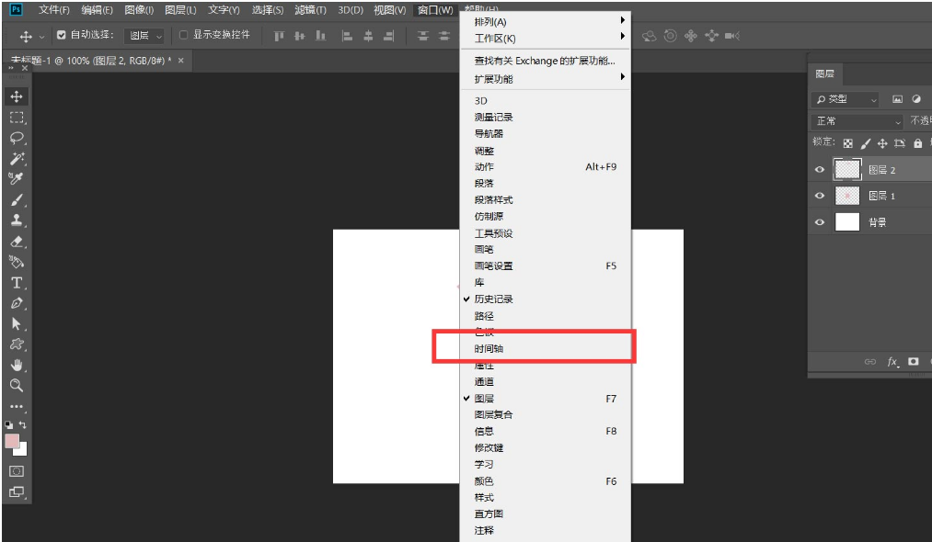Screen dimensions: 932x542
Task: Select the Eyedropper tool
Action: coord(17,178)
